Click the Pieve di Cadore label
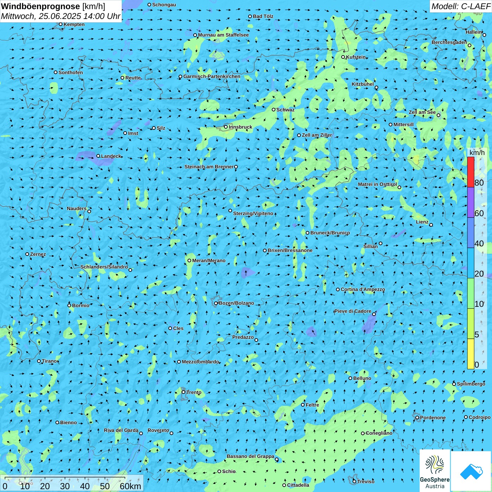 pyautogui.click(x=353, y=311)
